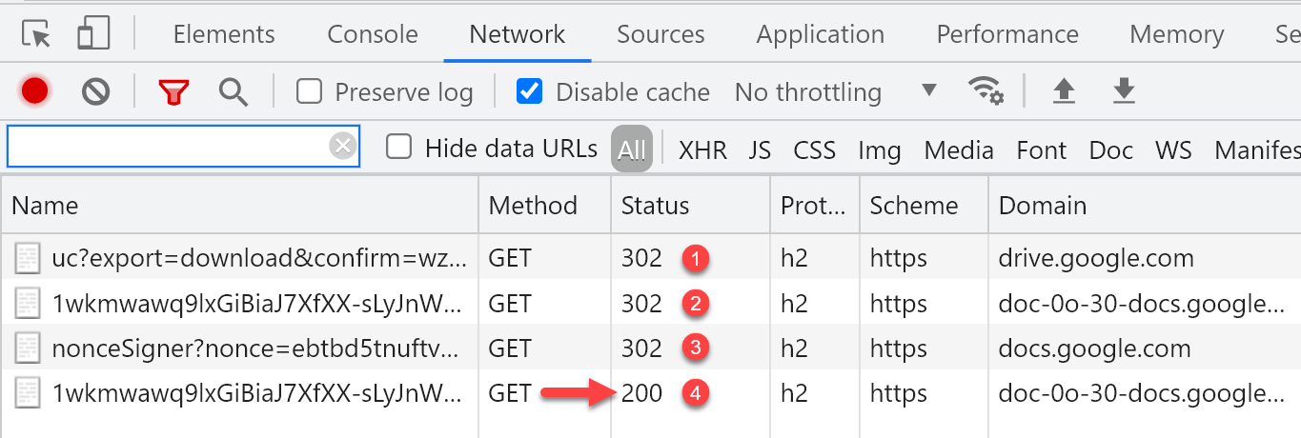Viewport: 1301px width, 438px height.
Task: Clear the network log icon
Action: point(95,91)
